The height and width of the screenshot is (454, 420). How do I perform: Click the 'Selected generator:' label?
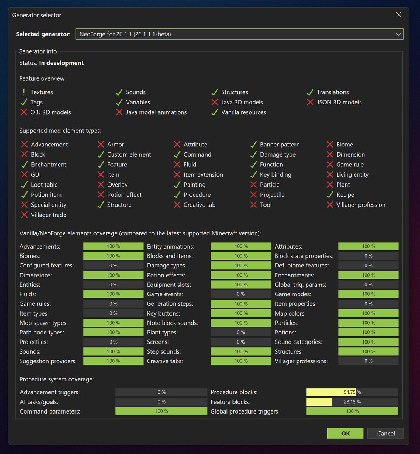point(43,34)
